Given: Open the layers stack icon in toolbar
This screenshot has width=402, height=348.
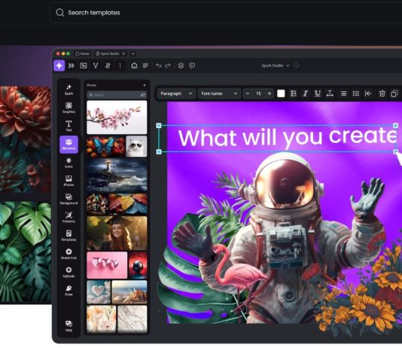Looking at the screenshot, I should click(181, 66).
